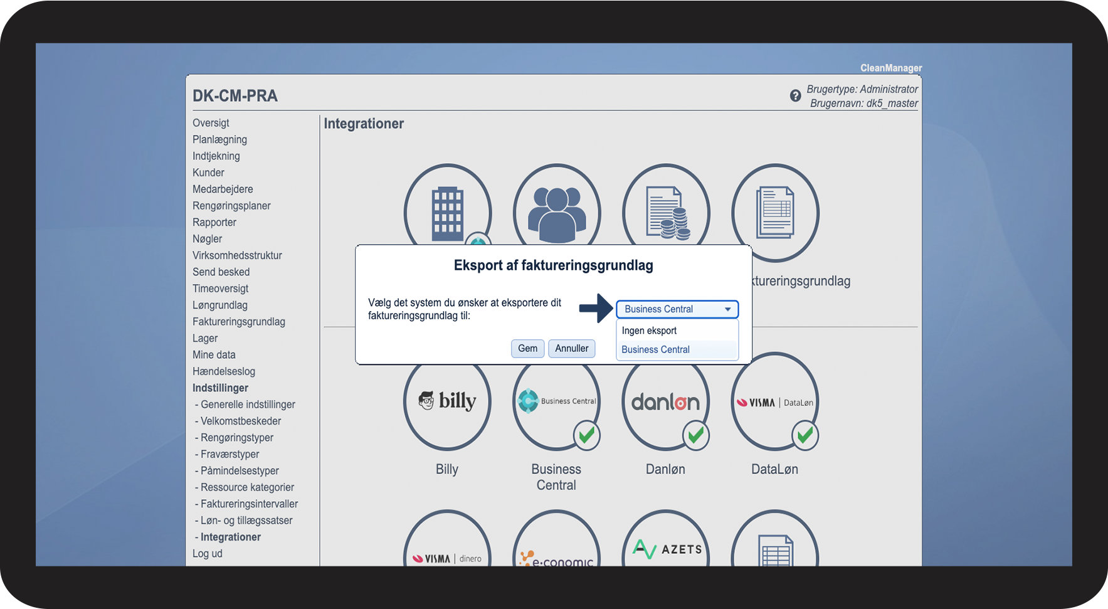Image resolution: width=1108 pixels, height=609 pixels.
Task: Click Log ud in the sidebar
Action: 208,554
